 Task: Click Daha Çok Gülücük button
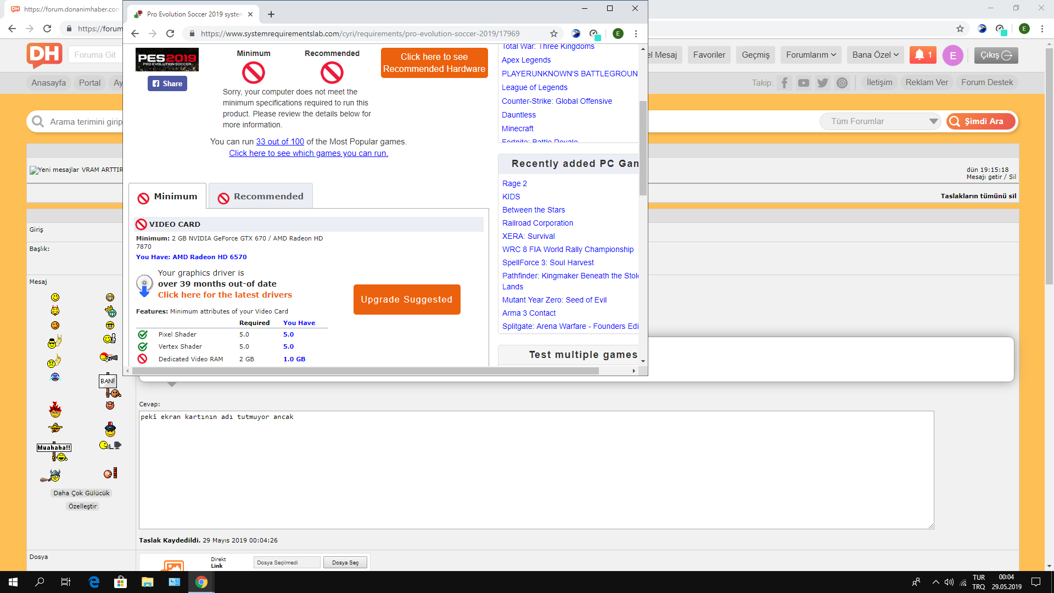[82, 493]
